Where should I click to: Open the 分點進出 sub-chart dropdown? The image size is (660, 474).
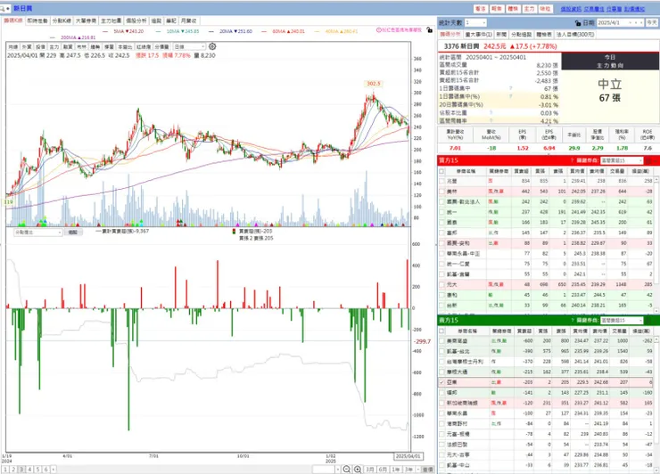[x=37, y=233]
